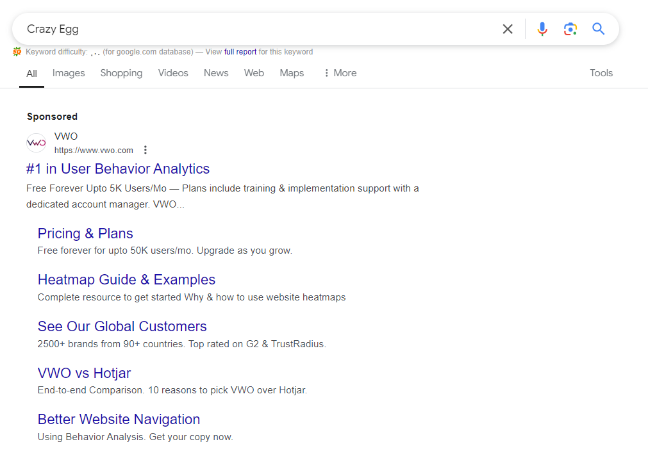Switch to the Web tab
Image resolution: width=648 pixels, height=451 pixels.
point(254,73)
